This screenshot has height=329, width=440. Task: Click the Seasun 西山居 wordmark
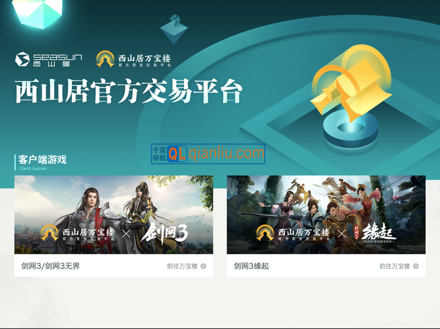click(x=58, y=60)
